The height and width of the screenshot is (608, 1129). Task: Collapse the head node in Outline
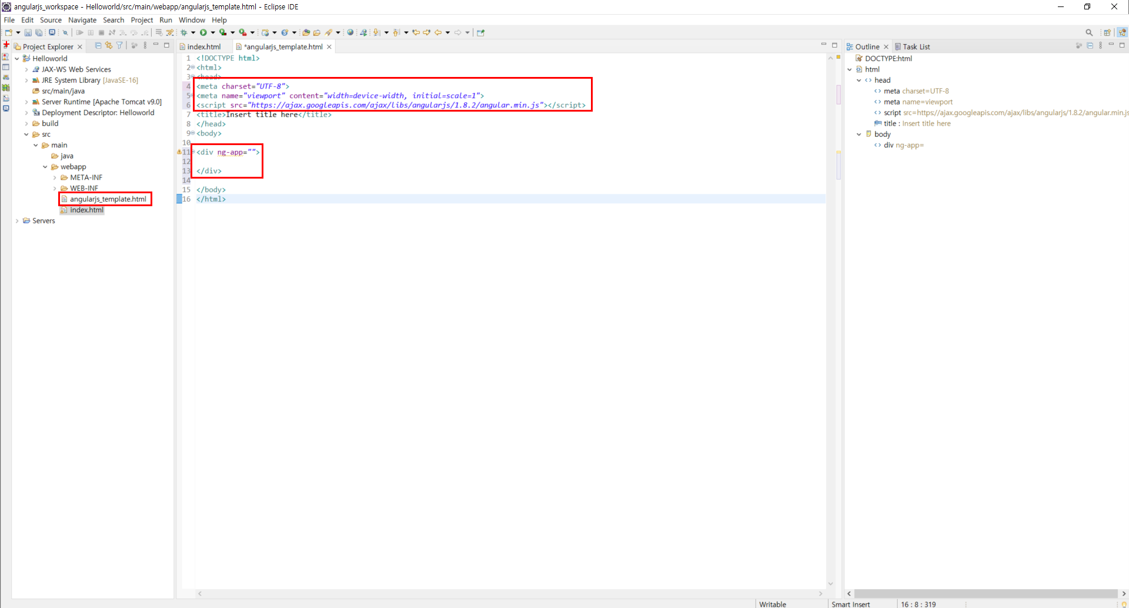(x=859, y=80)
